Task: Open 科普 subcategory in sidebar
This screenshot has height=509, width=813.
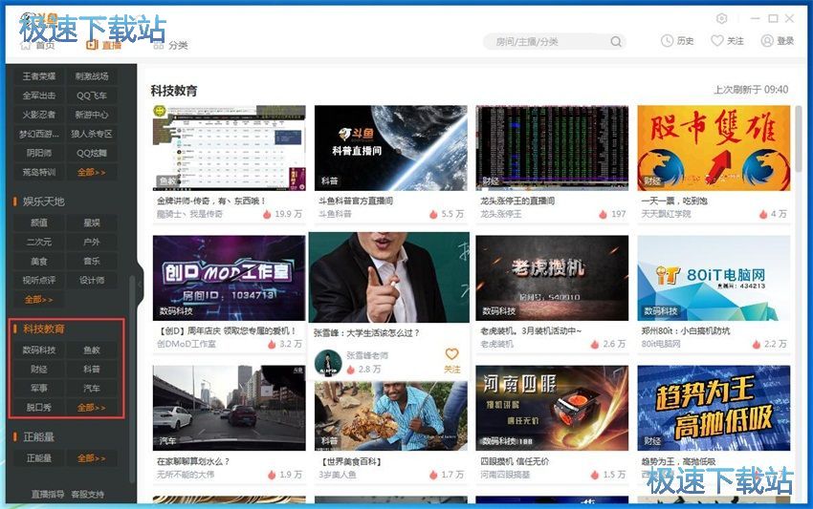Action: pyautogui.click(x=92, y=370)
